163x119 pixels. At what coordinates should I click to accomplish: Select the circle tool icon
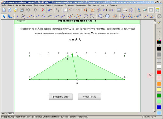tap(107, 16)
